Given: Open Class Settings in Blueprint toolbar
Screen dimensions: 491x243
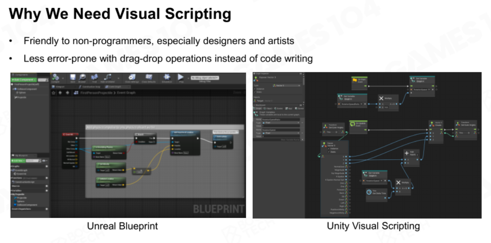Looking at the screenshot, I should tap(132, 77).
